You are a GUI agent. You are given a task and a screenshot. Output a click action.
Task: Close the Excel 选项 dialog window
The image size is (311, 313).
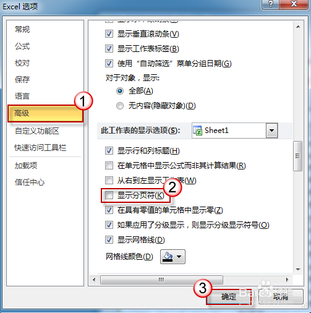(294, 4)
